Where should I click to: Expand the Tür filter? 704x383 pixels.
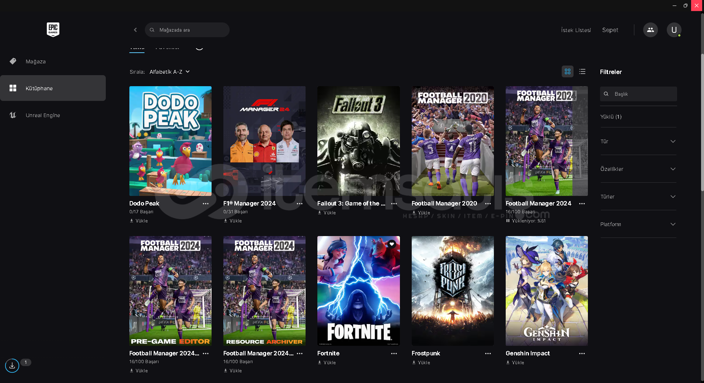[x=638, y=141]
